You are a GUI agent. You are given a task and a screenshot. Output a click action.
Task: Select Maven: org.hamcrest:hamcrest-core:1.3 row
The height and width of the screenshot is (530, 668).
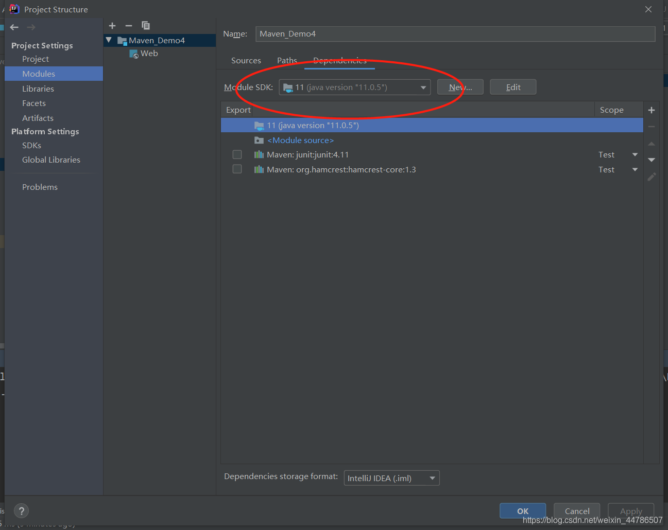[x=432, y=169]
